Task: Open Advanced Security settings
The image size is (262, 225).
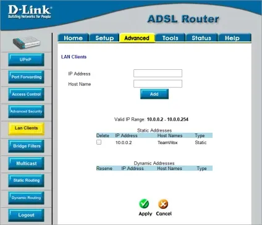Action: point(26,111)
